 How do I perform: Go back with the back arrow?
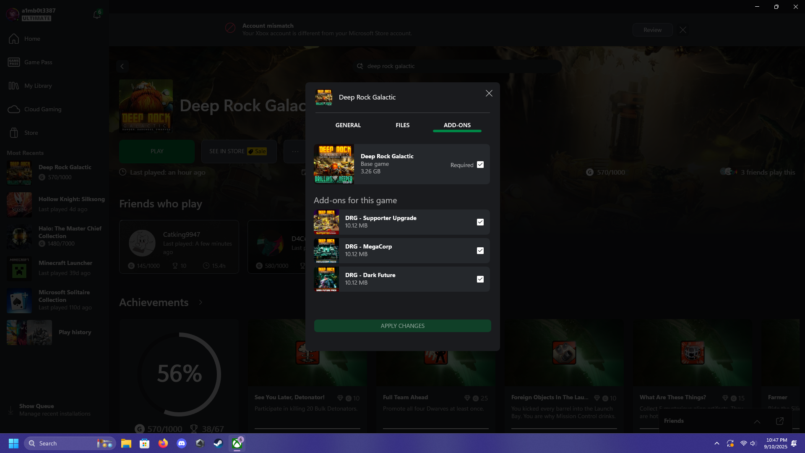pos(122,66)
